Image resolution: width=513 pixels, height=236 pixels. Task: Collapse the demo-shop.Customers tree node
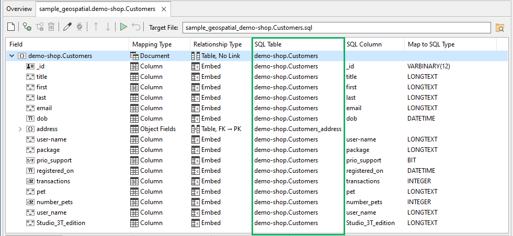[12, 56]
